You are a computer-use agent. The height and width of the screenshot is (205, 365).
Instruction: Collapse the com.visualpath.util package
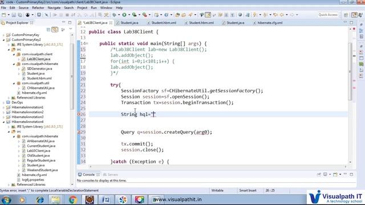pos(14,83)
